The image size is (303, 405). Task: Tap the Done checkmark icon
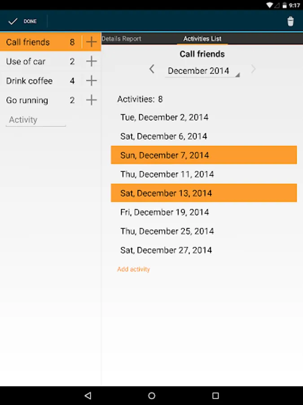pos(13,21)
